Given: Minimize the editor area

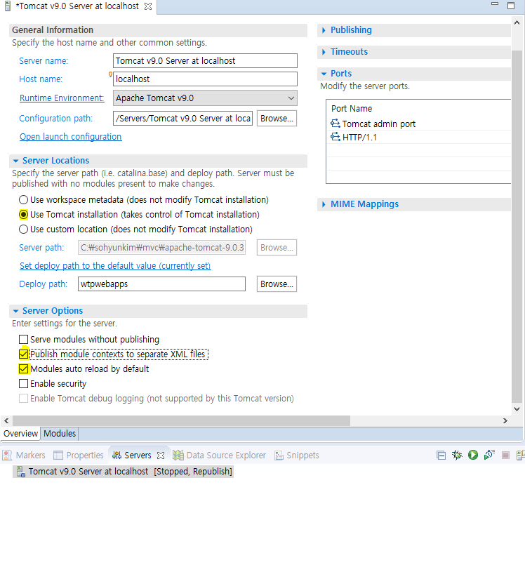Looking at the screenshot, I should pos(495,4).
